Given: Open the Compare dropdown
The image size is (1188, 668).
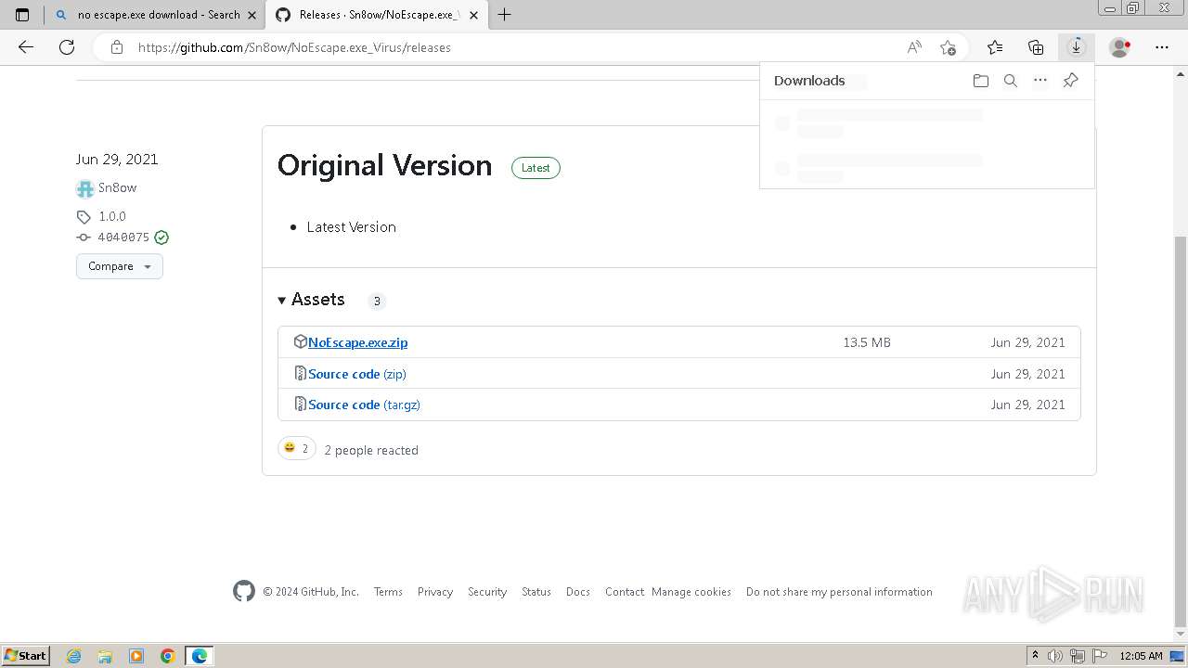Looking at the screenshot, I should (x=120, y=266).
